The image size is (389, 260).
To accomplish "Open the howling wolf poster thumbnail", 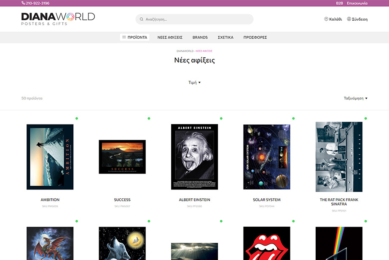I will pos(122,244).
